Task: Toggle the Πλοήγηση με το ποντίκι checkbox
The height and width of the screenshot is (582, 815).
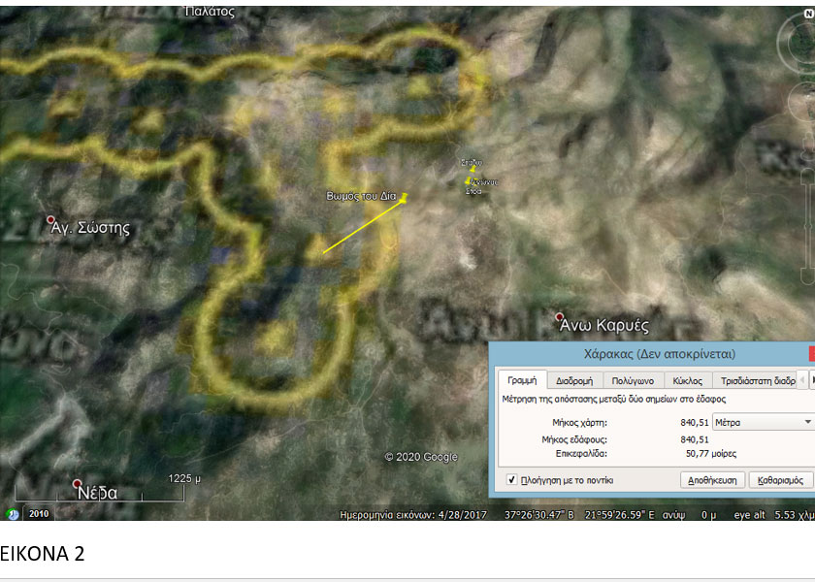Action: pyautogui.click(x=511, y=479)
